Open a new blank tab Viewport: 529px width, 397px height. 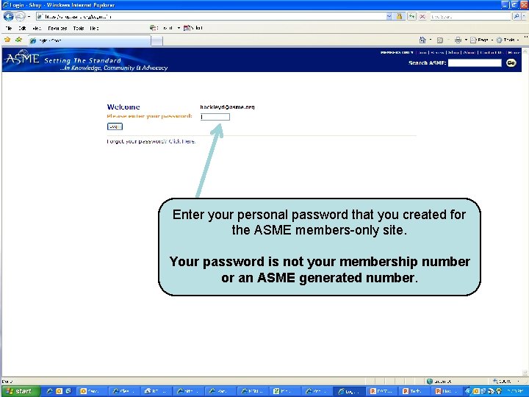tap(156, 41)
